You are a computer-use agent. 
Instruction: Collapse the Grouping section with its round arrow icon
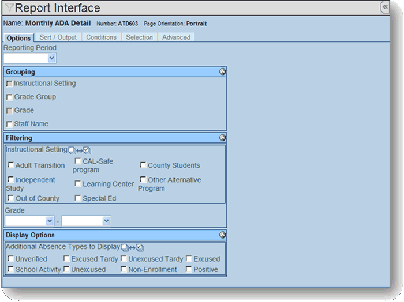click(x=223, y=72)
